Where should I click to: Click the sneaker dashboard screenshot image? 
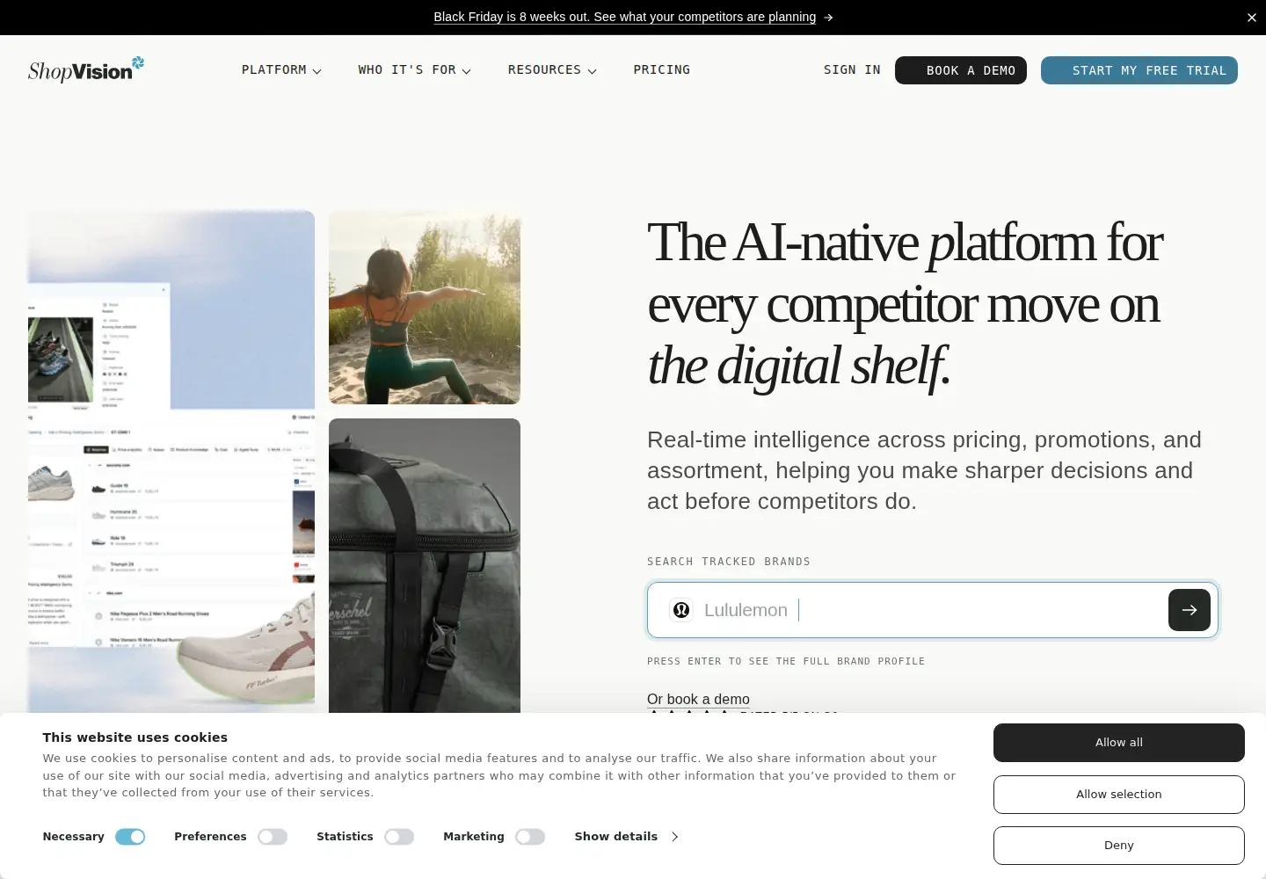tap(171, 461)
